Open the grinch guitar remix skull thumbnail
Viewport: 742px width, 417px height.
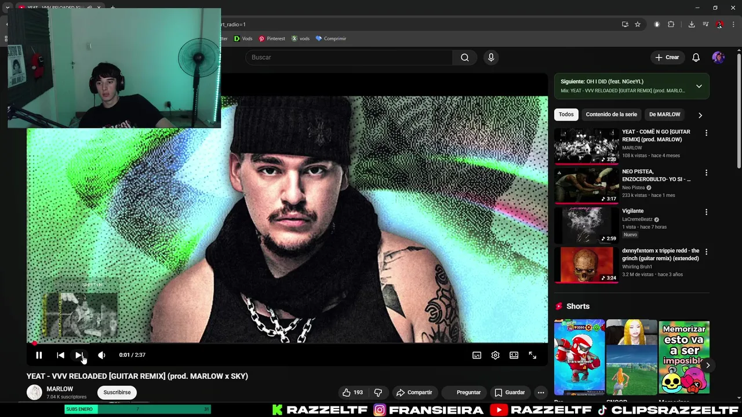coord(586,265)
